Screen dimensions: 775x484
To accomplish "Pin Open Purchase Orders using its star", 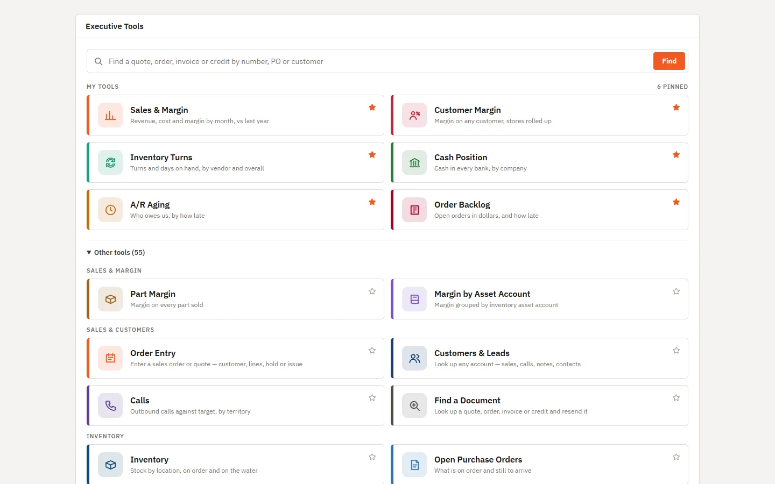I will 676,457.
